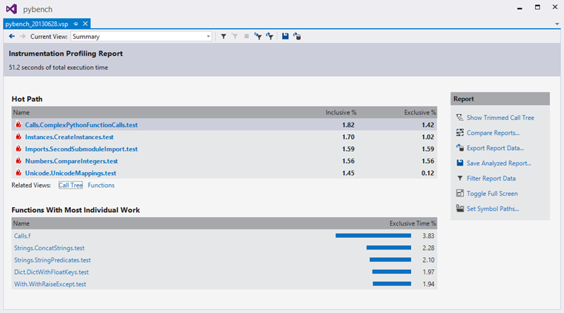Click the Compare Reports icon in Report panel
The height and width of the screenshot is (313, 564).
pyautogui.click(x=460, y=133)
